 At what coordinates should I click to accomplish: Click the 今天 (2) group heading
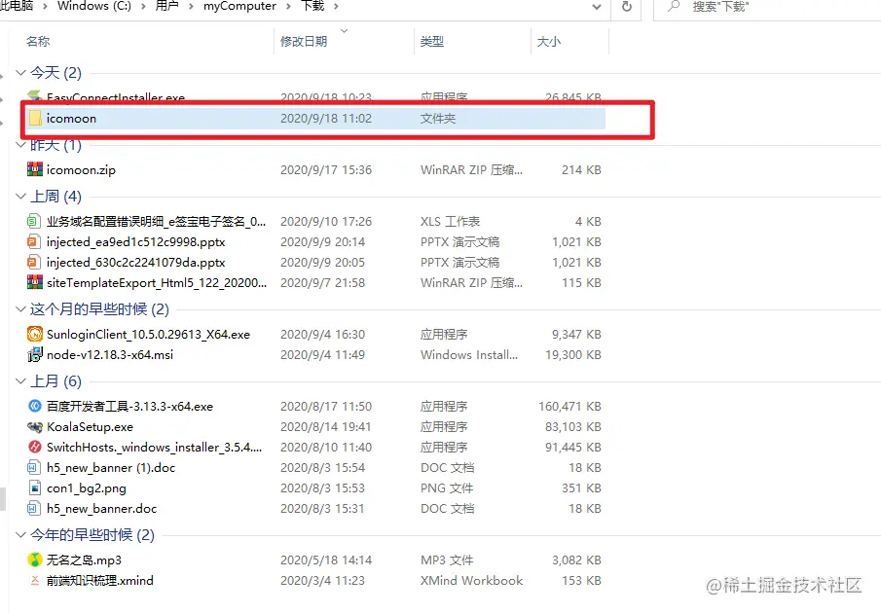click(x=55, y=72)
